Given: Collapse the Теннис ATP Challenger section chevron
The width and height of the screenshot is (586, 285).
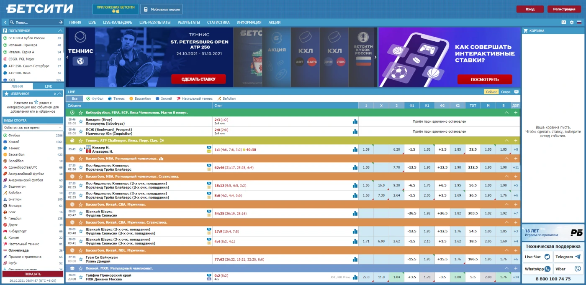Looking at the screenshot, I should click(x=507, y=141).
